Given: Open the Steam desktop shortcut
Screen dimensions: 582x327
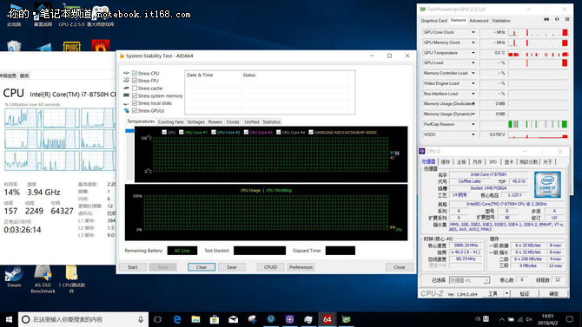Looking at the screenshot, I should (x=14, y=277).
